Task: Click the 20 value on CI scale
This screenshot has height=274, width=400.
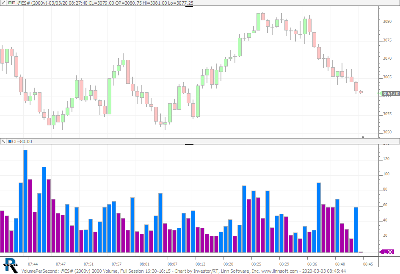Action: [x=385, y=235]
